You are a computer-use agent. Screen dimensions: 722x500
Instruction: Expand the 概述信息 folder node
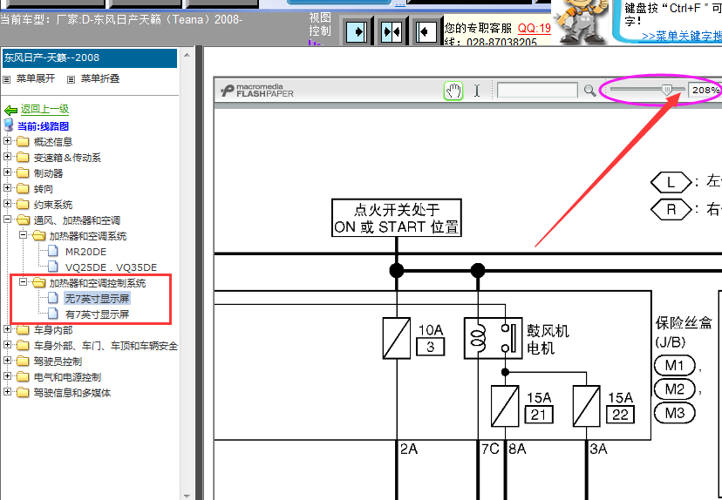[x=7, y=141]
